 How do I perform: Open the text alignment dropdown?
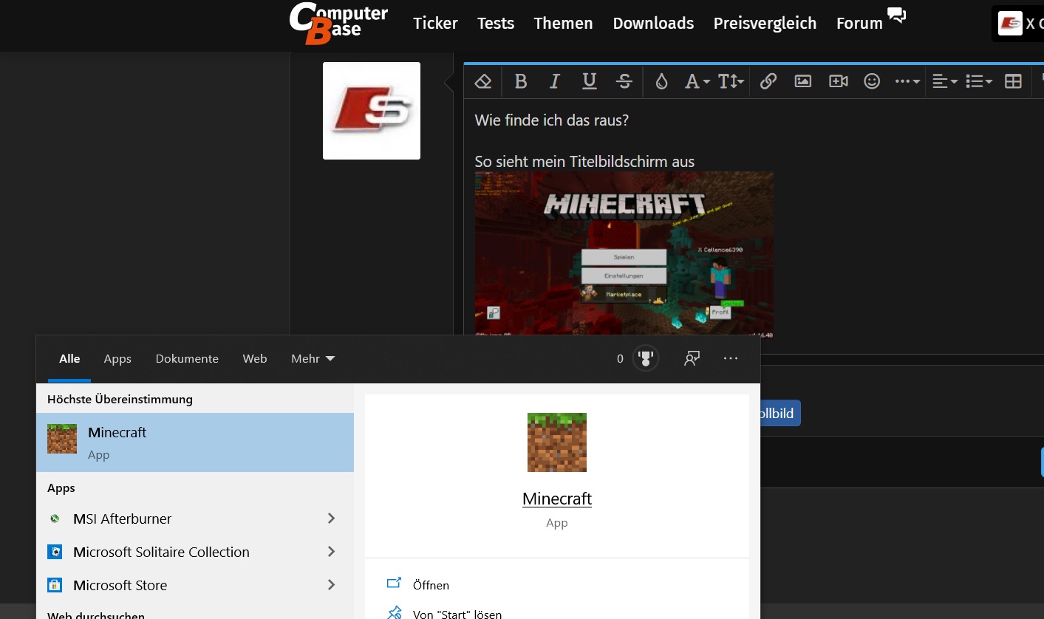click(x=944, y=81)
